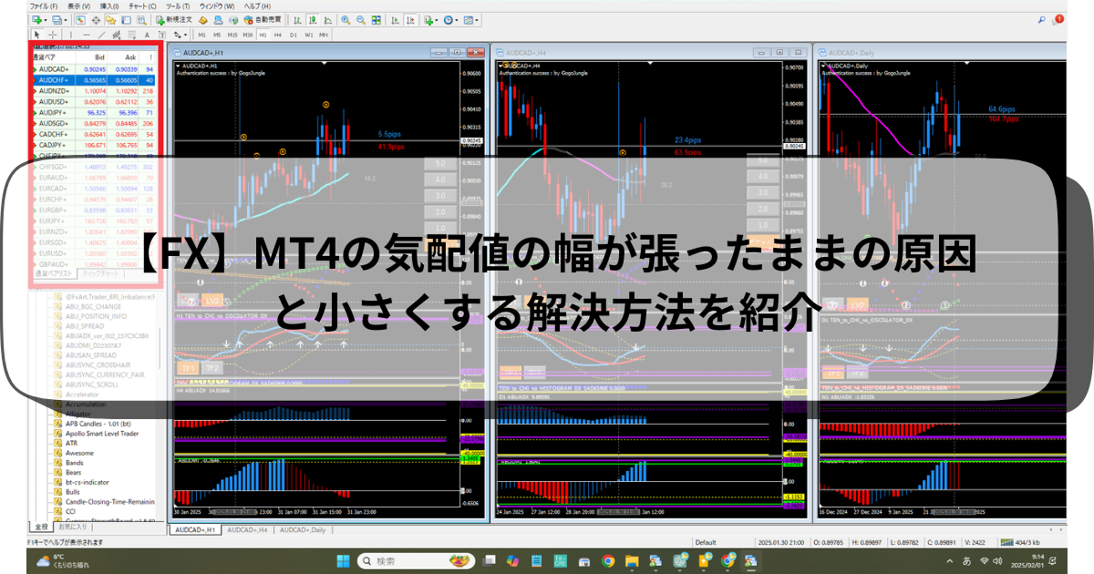The height and width of the screenshot is (574, 1094).
Task: Select the vertical line drawing tool
Action: pos(70,35)
